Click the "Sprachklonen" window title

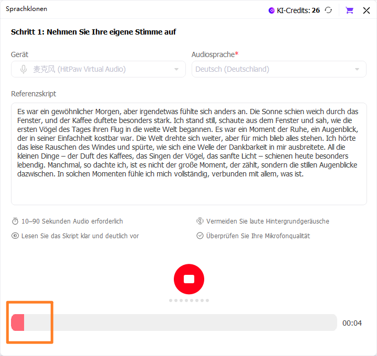point(27,9)
